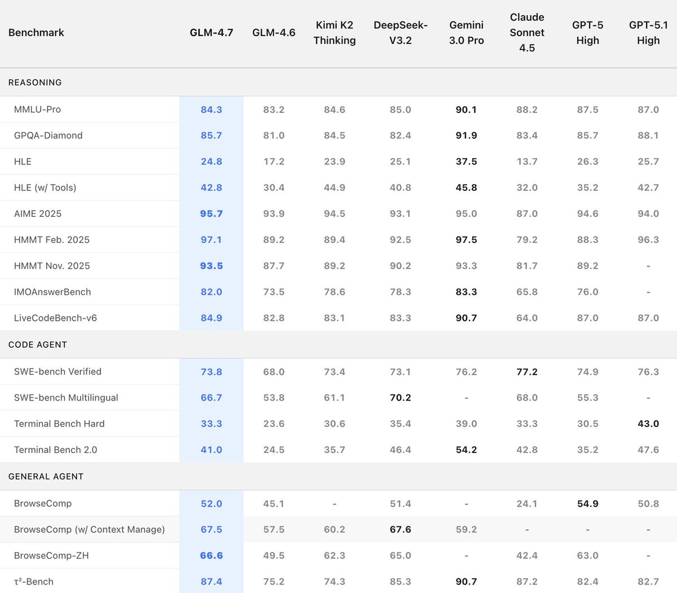Click GPT-5 High IMOAnswerBench score 76.0
Screen dimensions: 677x593
(588, 292)
